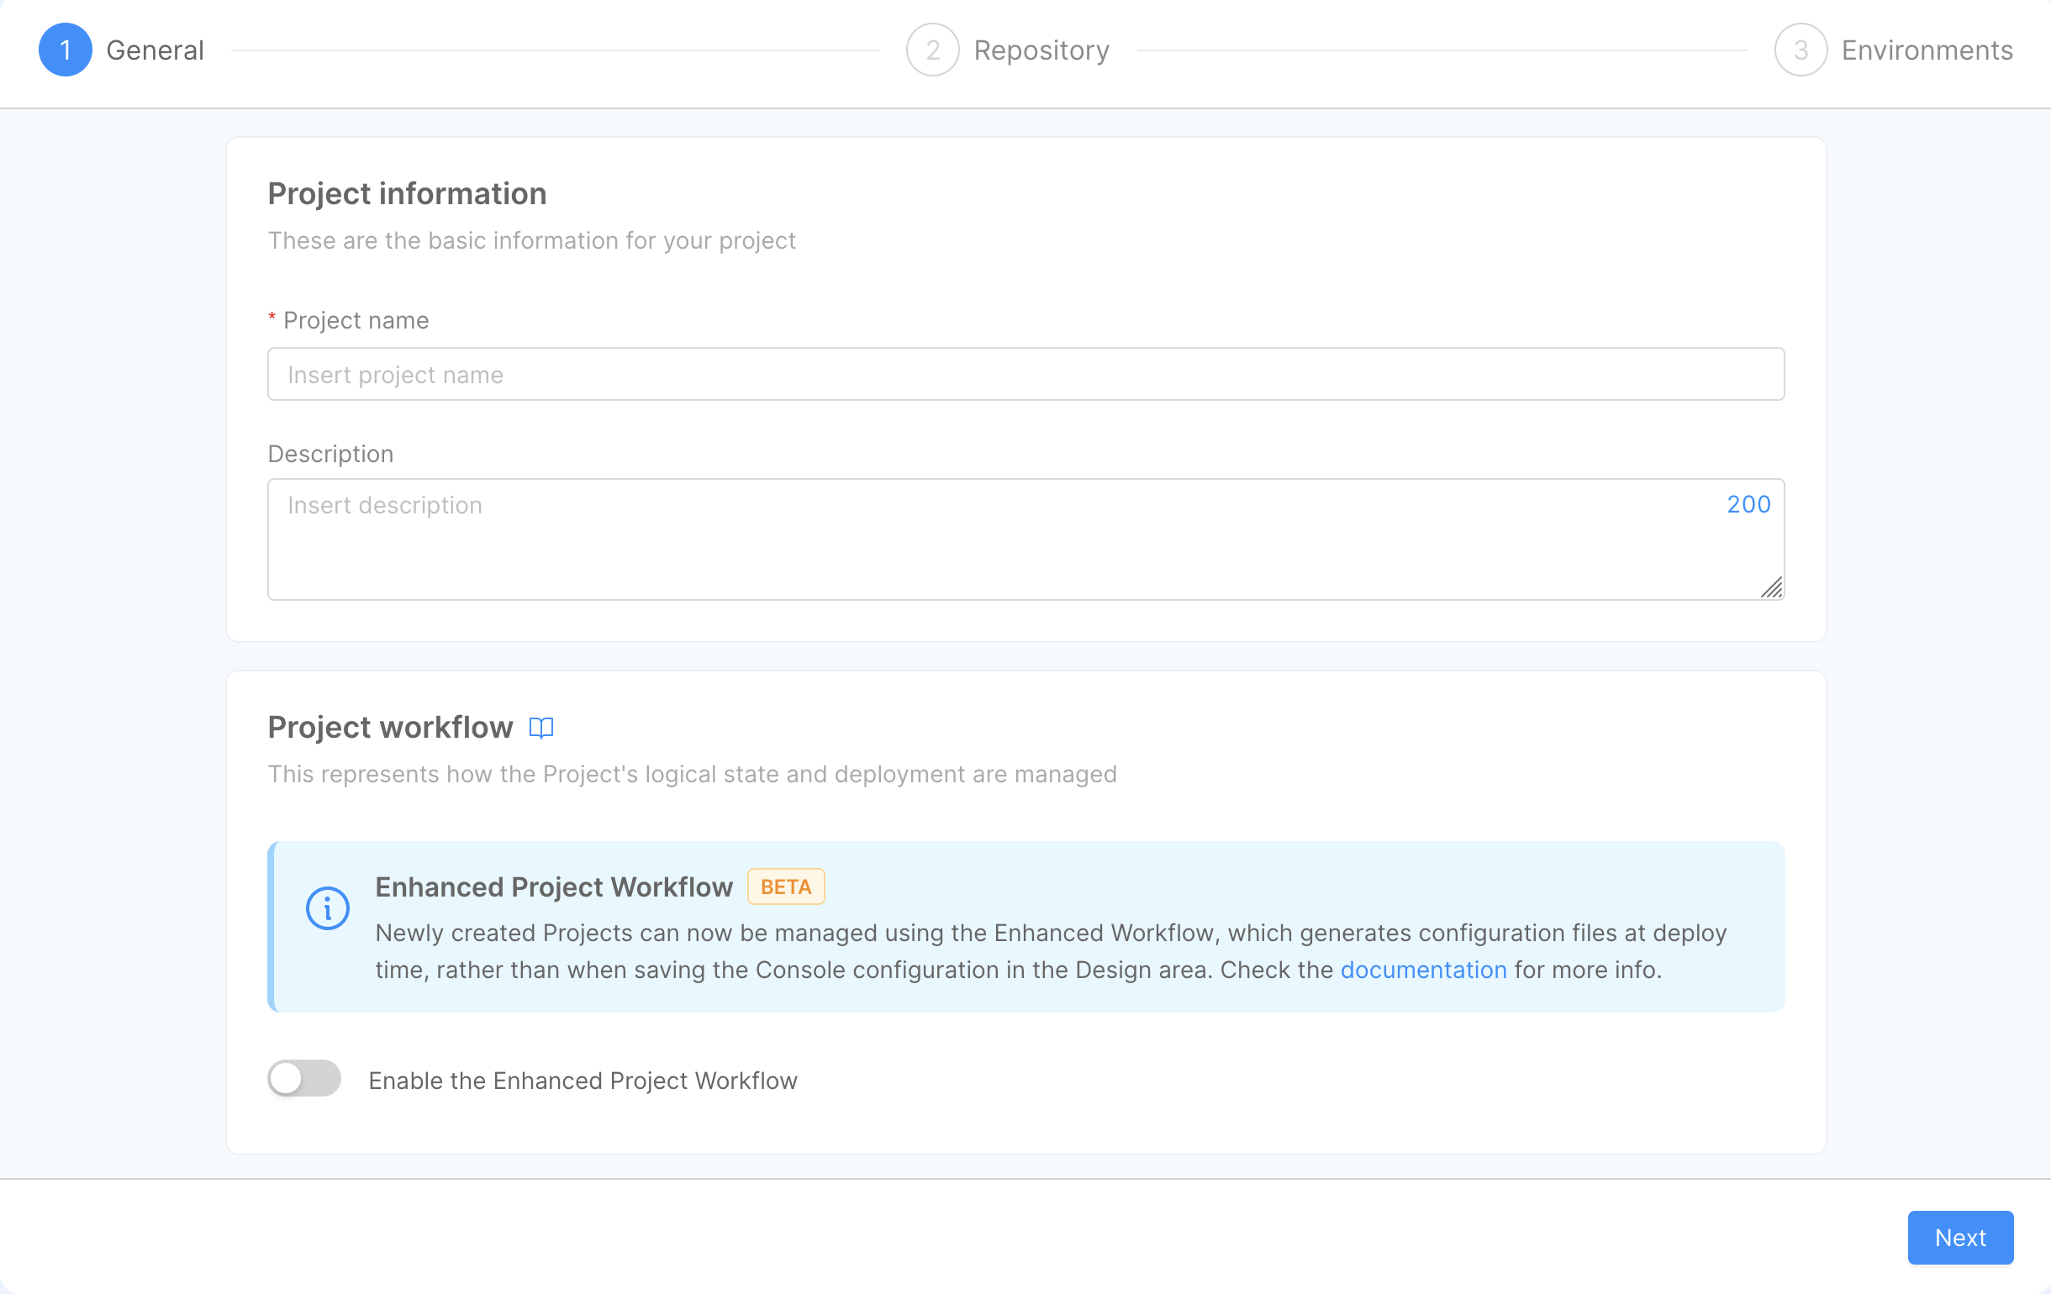Click the Enhanced Project Workflow banner title
This screenshot has height=1294, width=2051.
(554, 887)
